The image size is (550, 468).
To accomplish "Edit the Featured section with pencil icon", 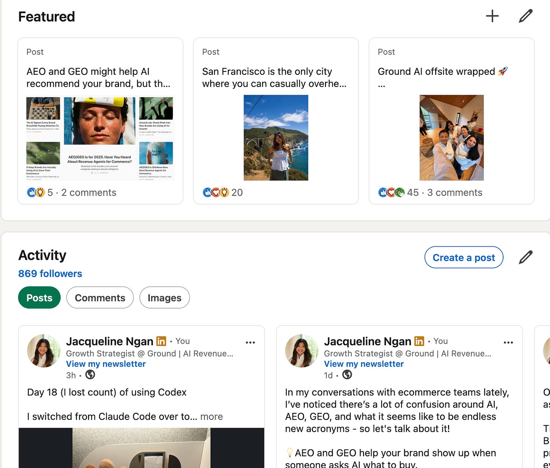I will pyautogui.click(x=525, y=16).
